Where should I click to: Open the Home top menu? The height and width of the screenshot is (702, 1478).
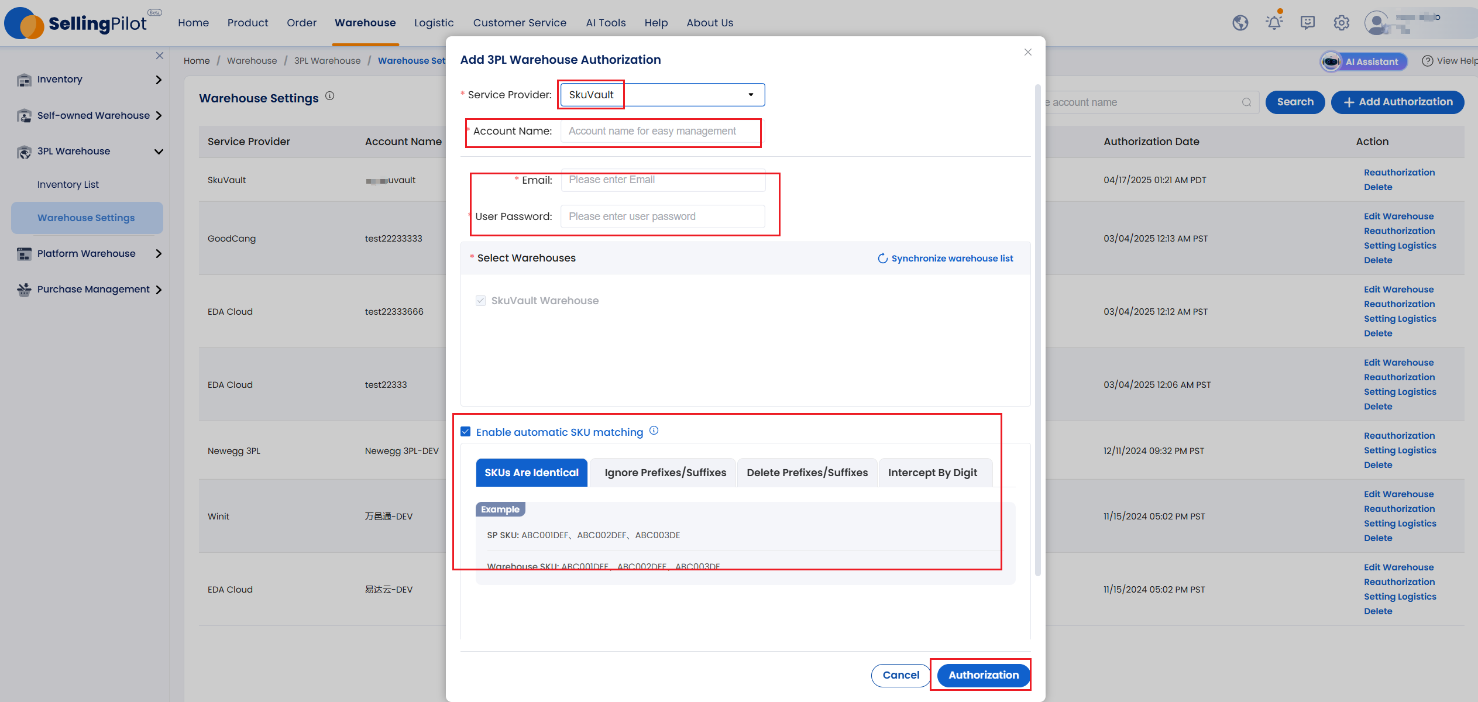[x=193, y=23]
